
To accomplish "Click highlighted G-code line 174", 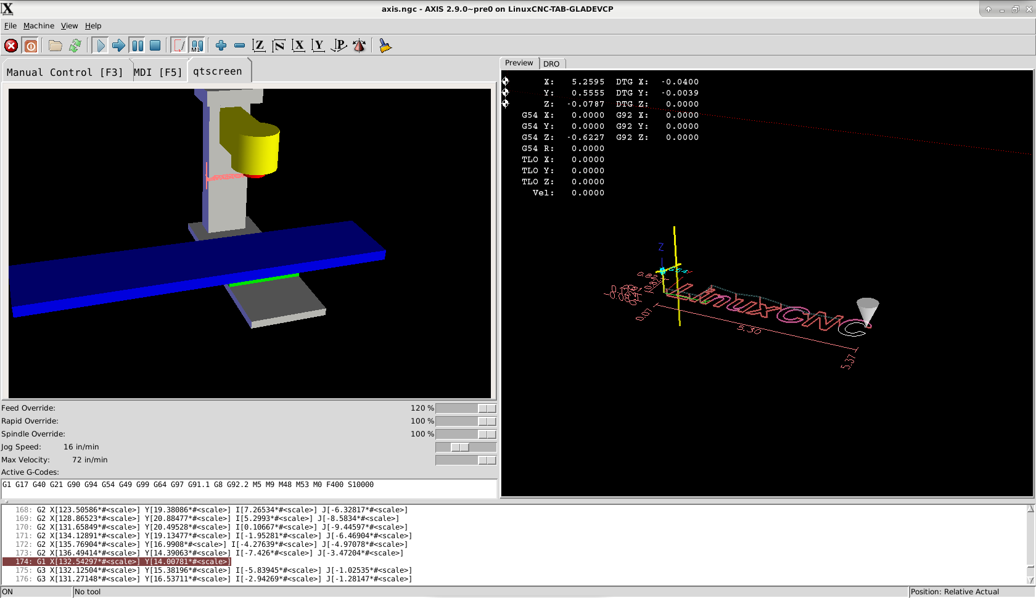I will [117, 562].
